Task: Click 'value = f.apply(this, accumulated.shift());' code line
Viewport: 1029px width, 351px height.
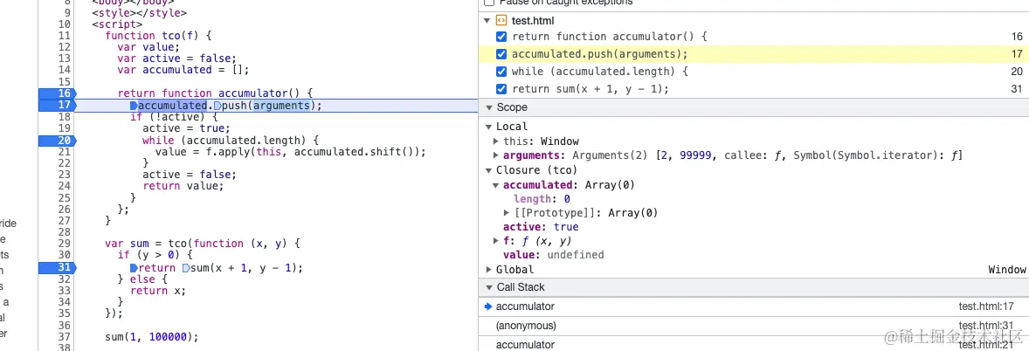Action: 291,152
